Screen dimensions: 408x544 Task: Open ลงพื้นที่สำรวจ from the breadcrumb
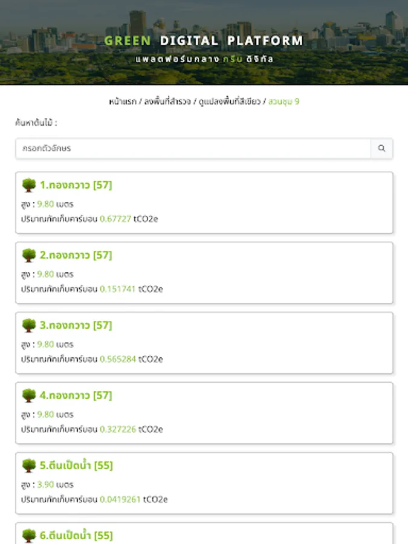pyautogui.click(x=167, y=101)
